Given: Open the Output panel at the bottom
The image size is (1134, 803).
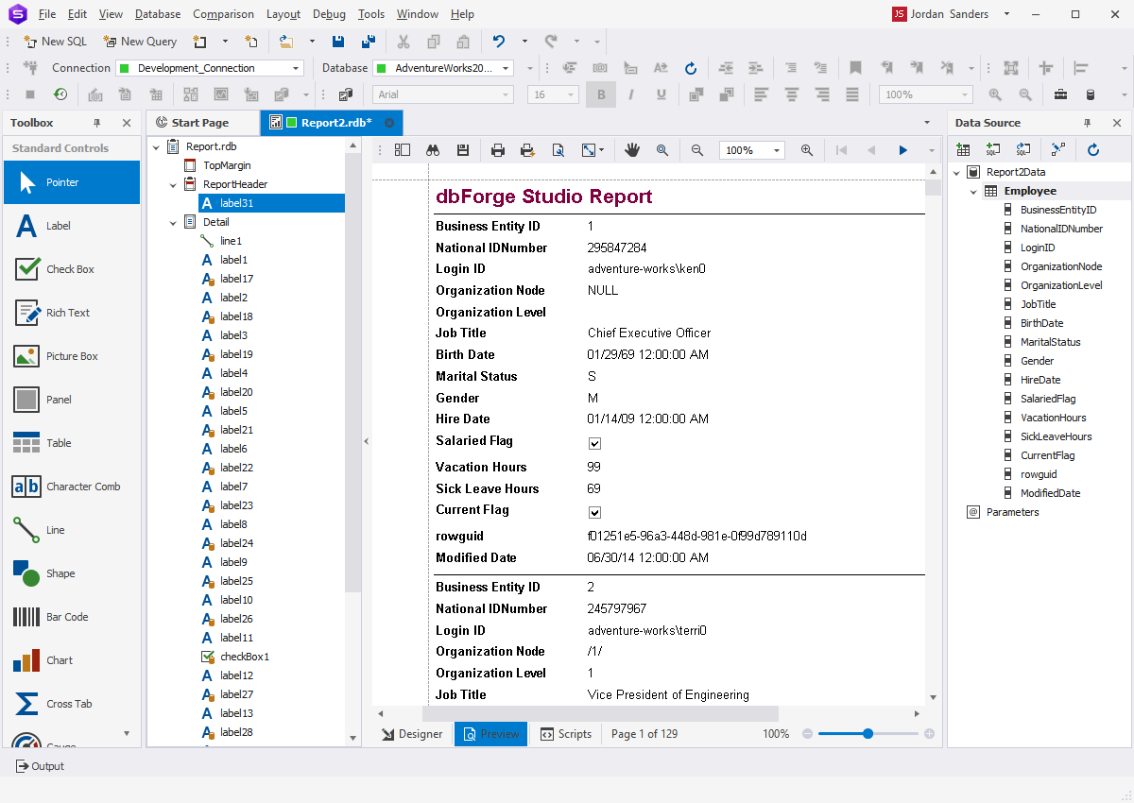Looking at the screenshot, I should (40, 765).
